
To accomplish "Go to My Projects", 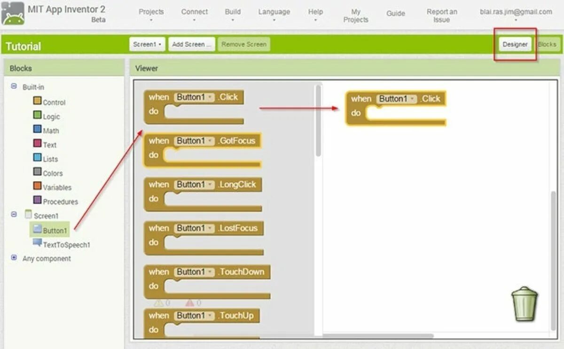I will (356, 16).
